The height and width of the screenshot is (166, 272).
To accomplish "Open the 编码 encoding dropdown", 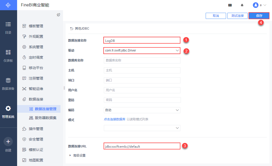I will click(x=177, y=110).
